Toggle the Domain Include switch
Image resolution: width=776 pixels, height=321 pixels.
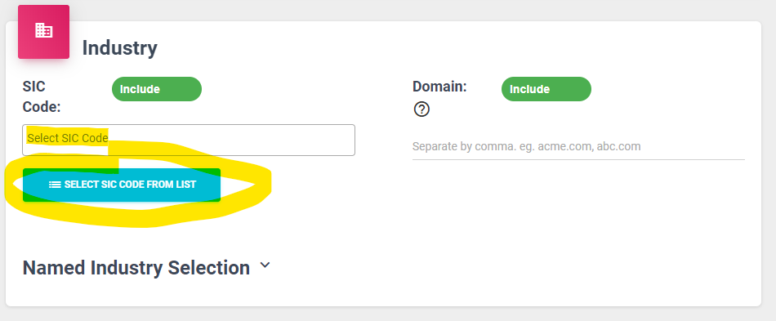tap(546, 89)
